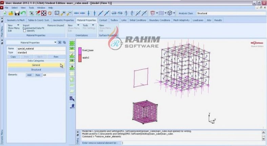The height and width of the screenshot is (146, 267).
Task: Click the wireframe cube plot-style icon
Action: (170, 13)
